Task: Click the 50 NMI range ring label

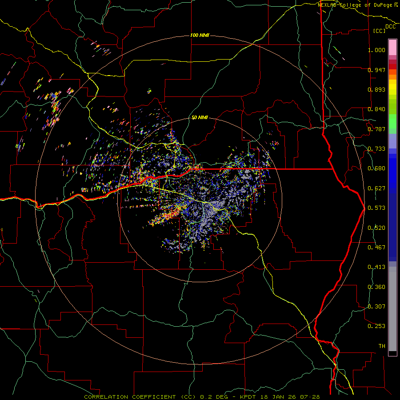Action: pyautogui.click(x=200, y=117)
